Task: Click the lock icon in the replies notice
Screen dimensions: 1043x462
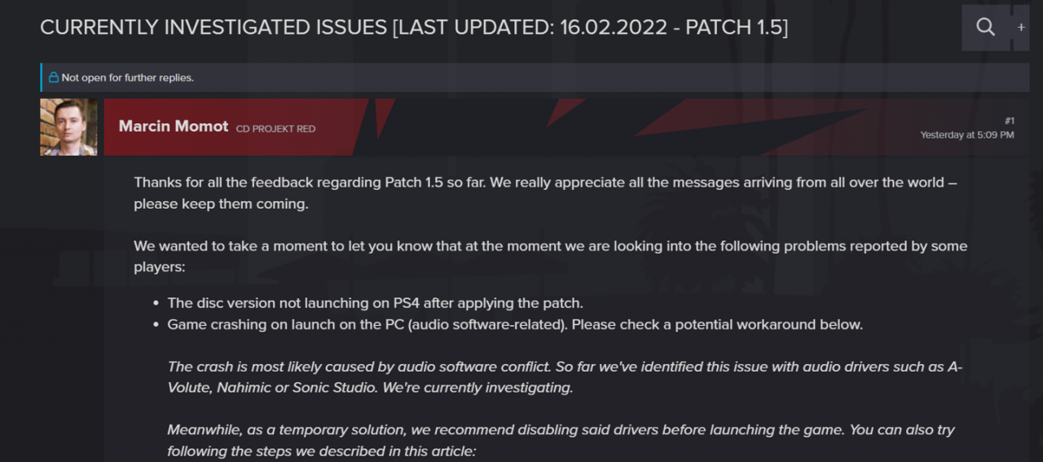Action: 54,77
